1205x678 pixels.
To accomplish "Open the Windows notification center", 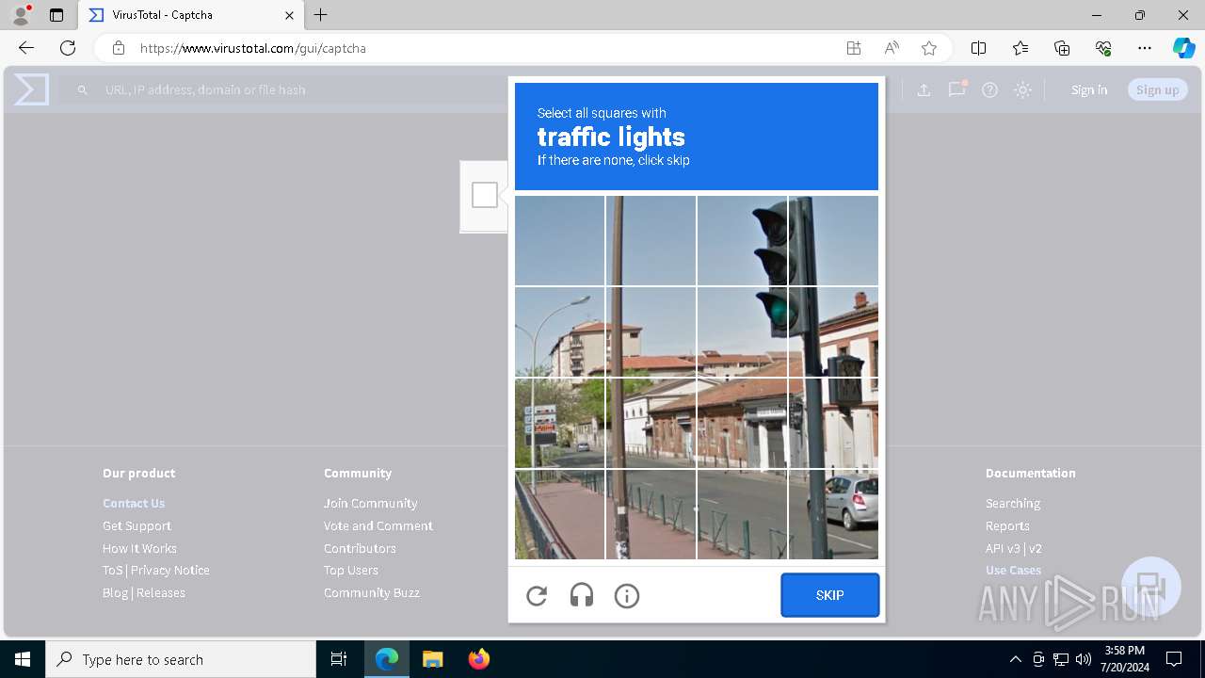I will [1174, 659].
